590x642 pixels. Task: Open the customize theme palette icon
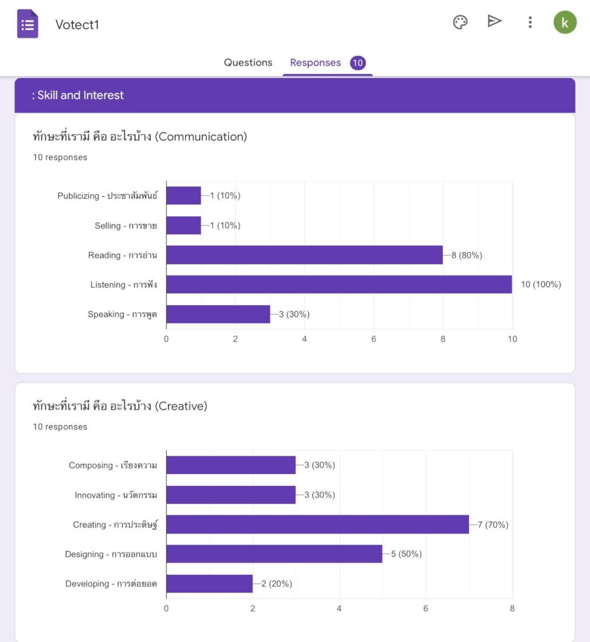(460, 22)
